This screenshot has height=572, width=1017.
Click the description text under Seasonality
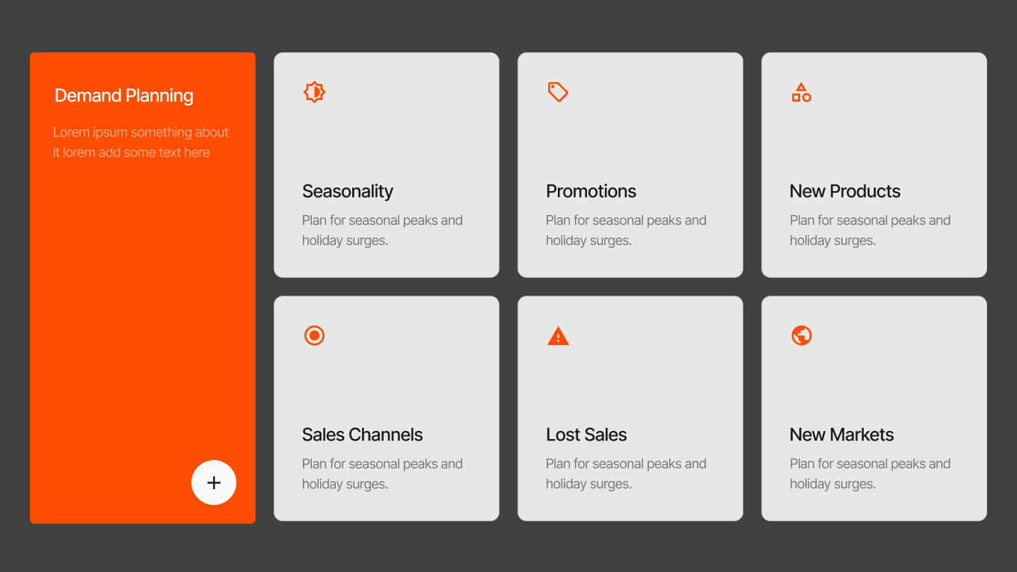click(382, 230)
